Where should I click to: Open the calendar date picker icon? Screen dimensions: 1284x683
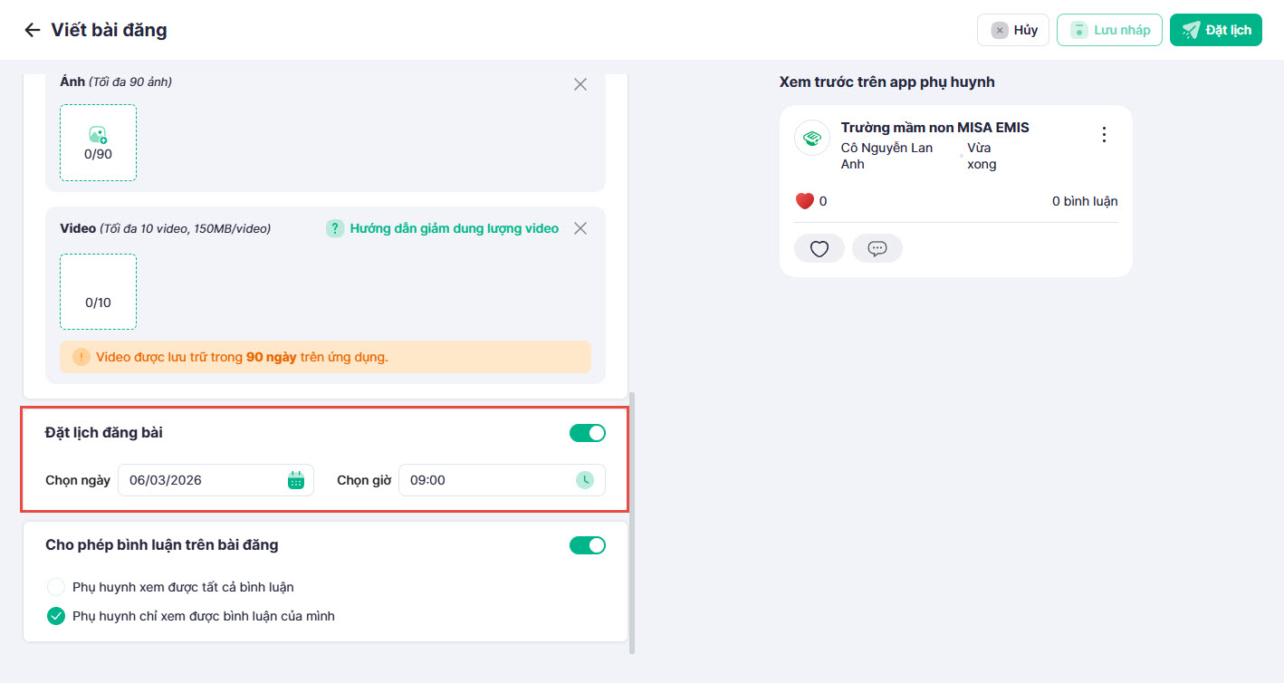[x=295, y=480]
